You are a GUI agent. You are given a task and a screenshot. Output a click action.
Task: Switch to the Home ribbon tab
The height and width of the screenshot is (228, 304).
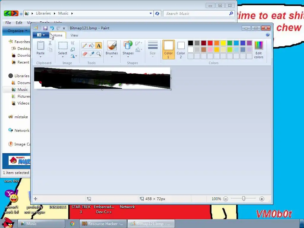coord(58,35)
